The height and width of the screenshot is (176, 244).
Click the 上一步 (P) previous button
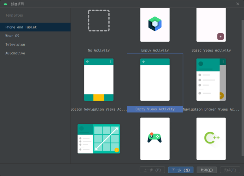click(x=152, y=170)
